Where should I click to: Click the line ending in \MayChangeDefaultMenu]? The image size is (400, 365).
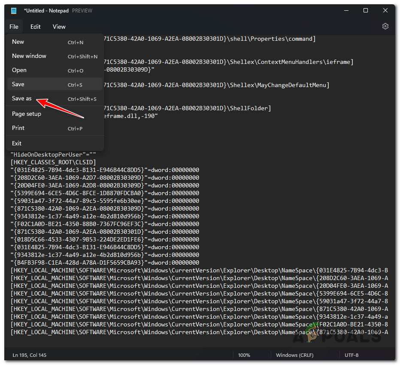click(216, 85)
